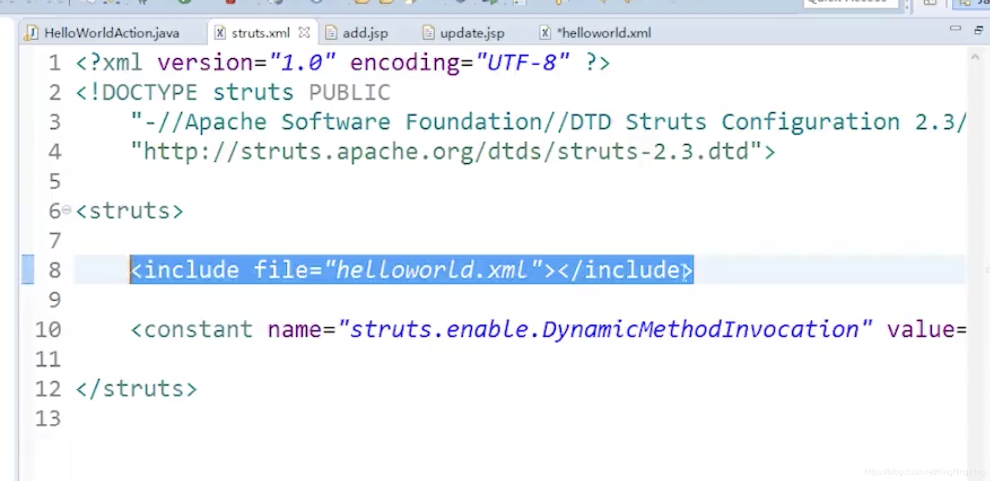Click the <constant tag name on line 10
990x481 pixels.
(x=192, y=329)
